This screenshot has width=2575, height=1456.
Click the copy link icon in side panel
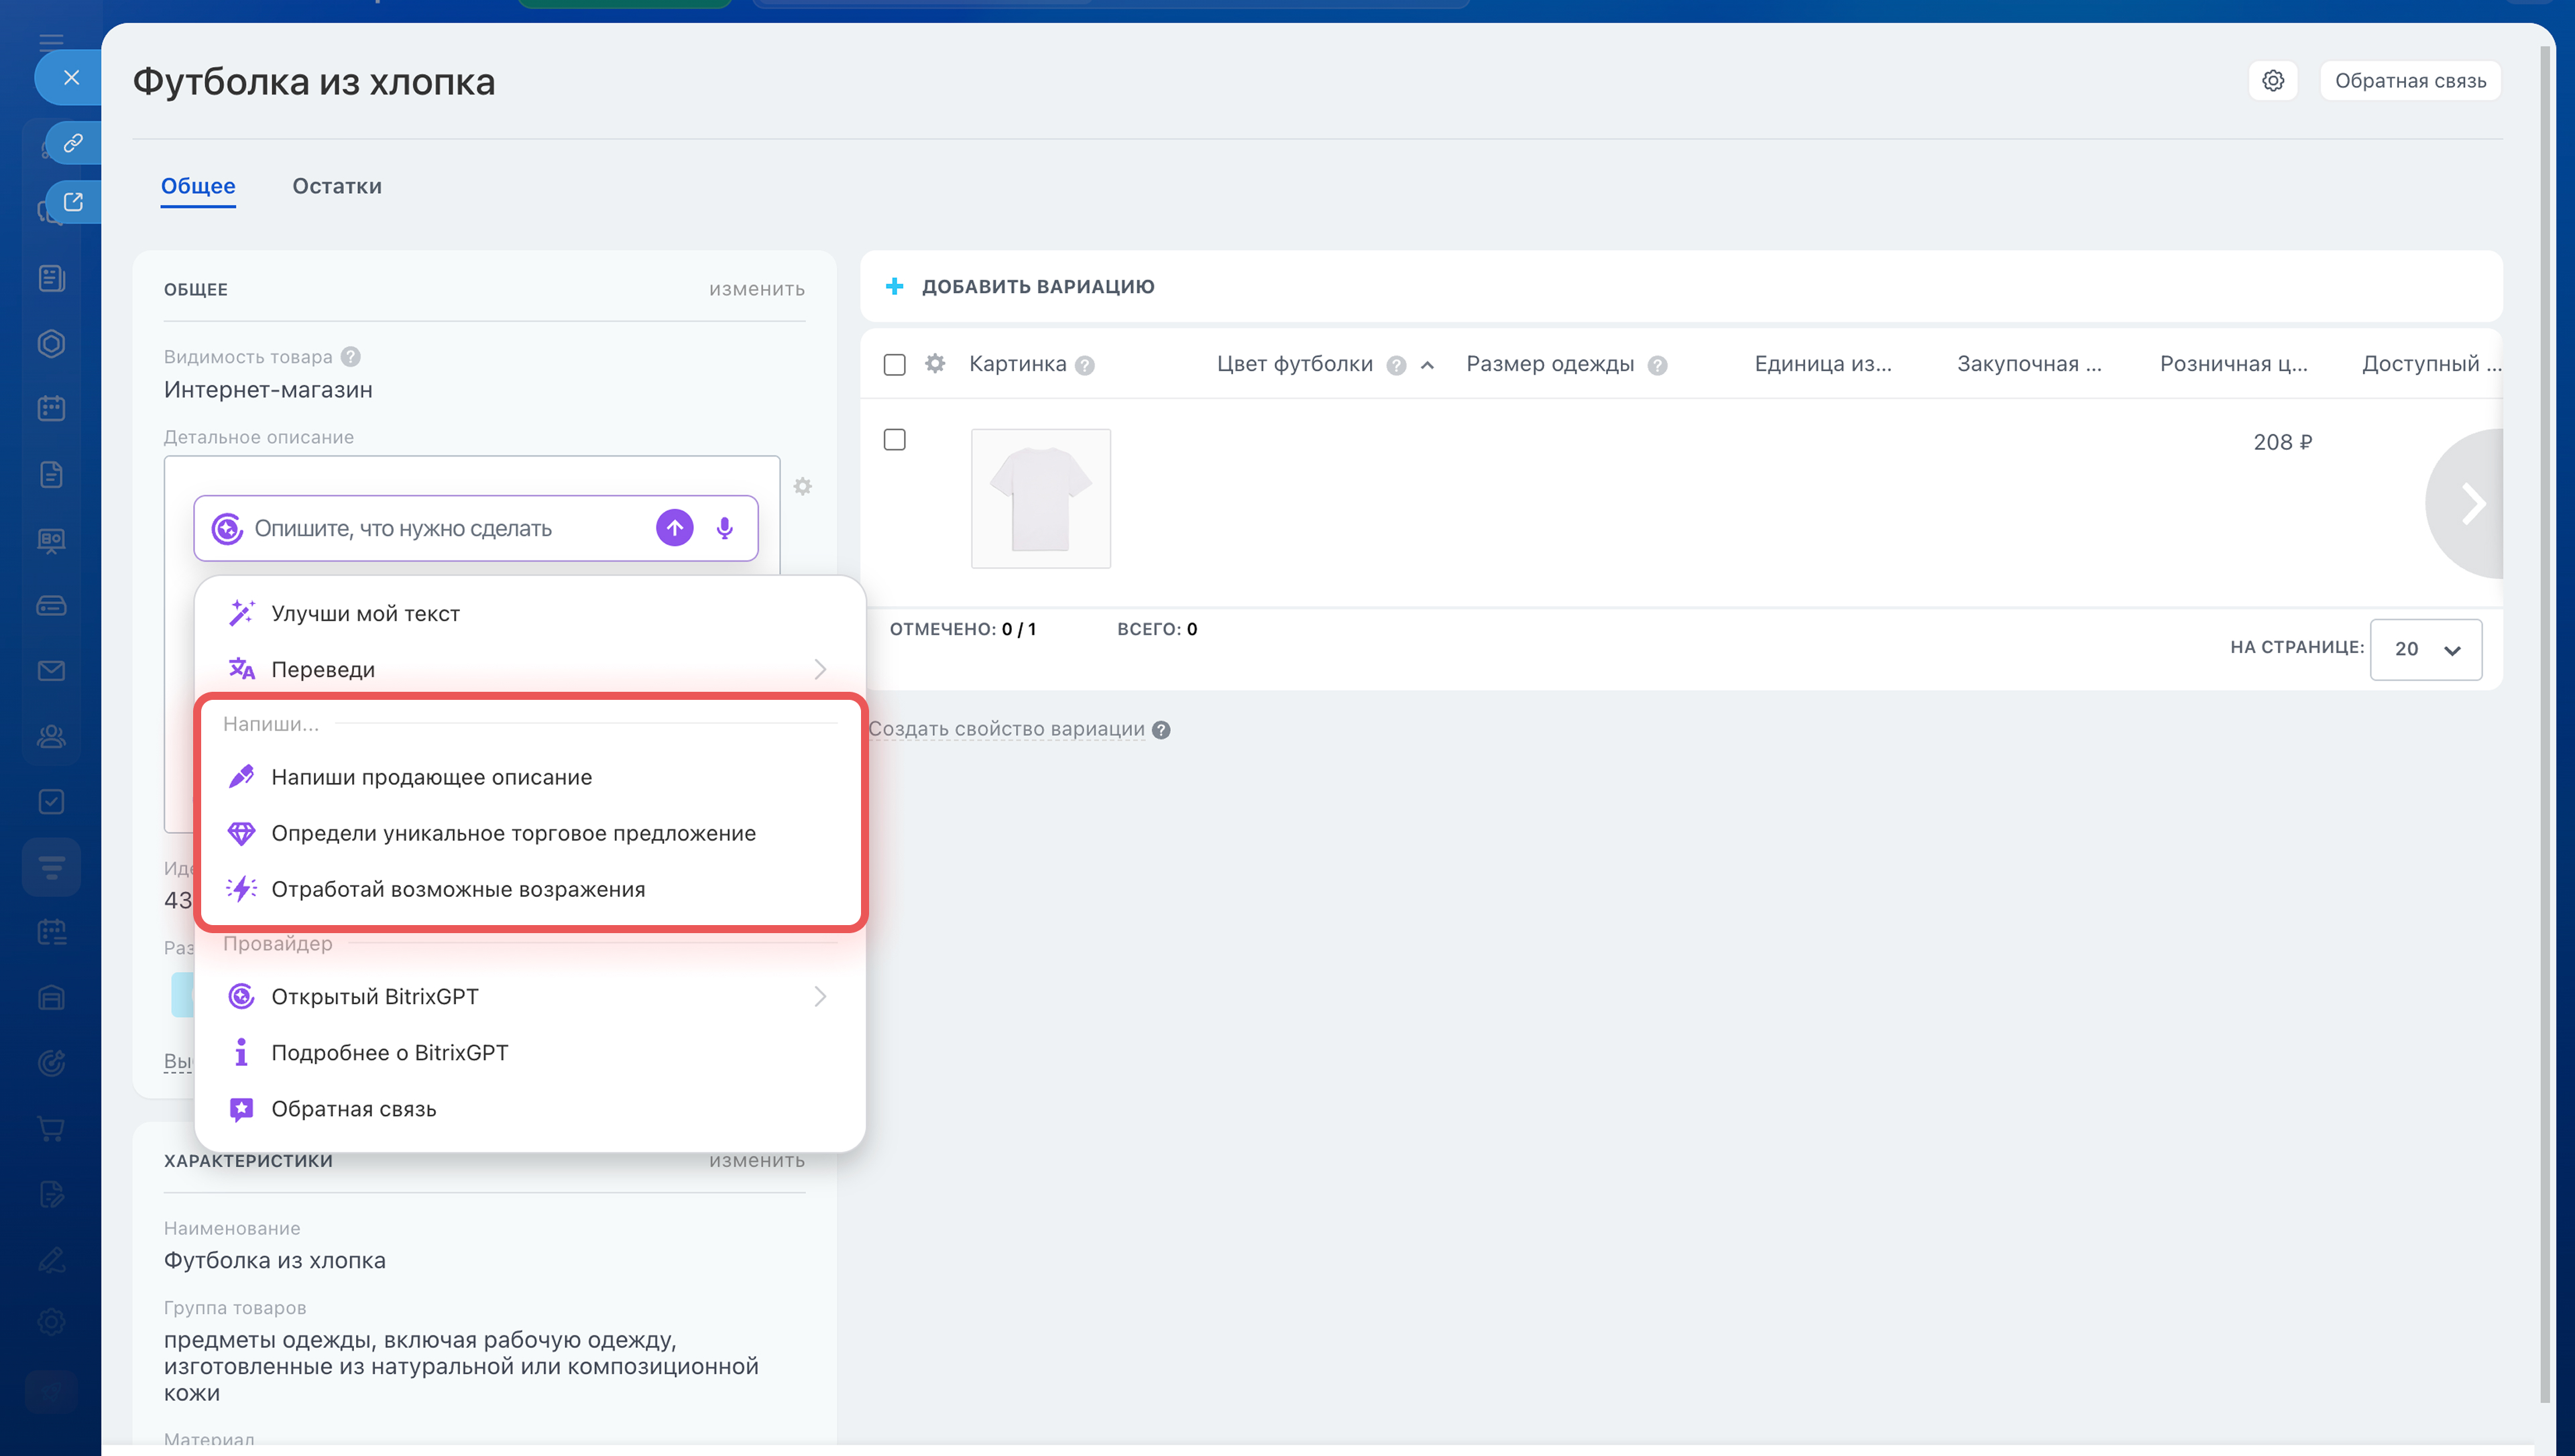coord(73,143)
